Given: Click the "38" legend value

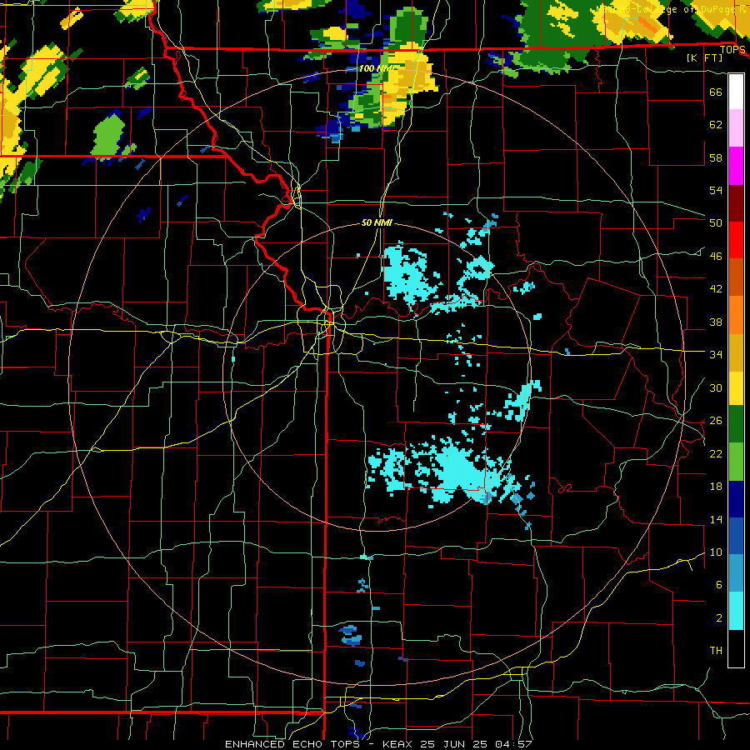Looking at the screenshot, I should point(716,322).
